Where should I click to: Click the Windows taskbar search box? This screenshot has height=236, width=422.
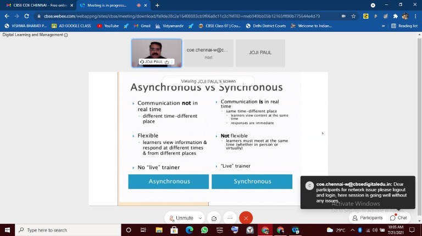66,230
